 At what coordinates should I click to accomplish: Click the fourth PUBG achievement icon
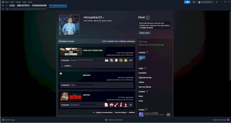121,60
